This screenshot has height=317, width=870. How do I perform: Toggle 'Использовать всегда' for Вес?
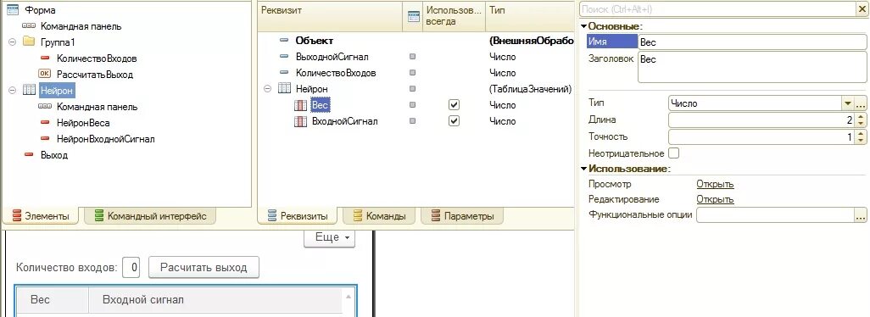[454, 105]
